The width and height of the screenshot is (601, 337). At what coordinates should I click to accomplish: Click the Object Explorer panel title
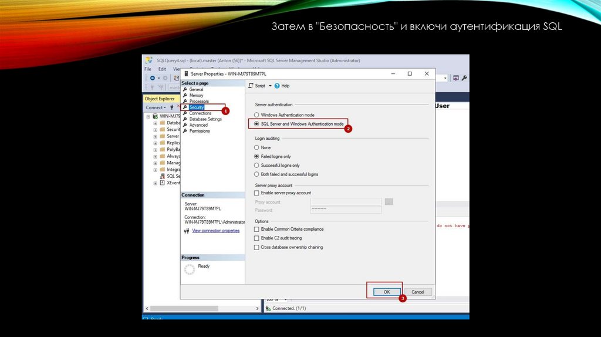pyautogui.click(x=160, y=99)
